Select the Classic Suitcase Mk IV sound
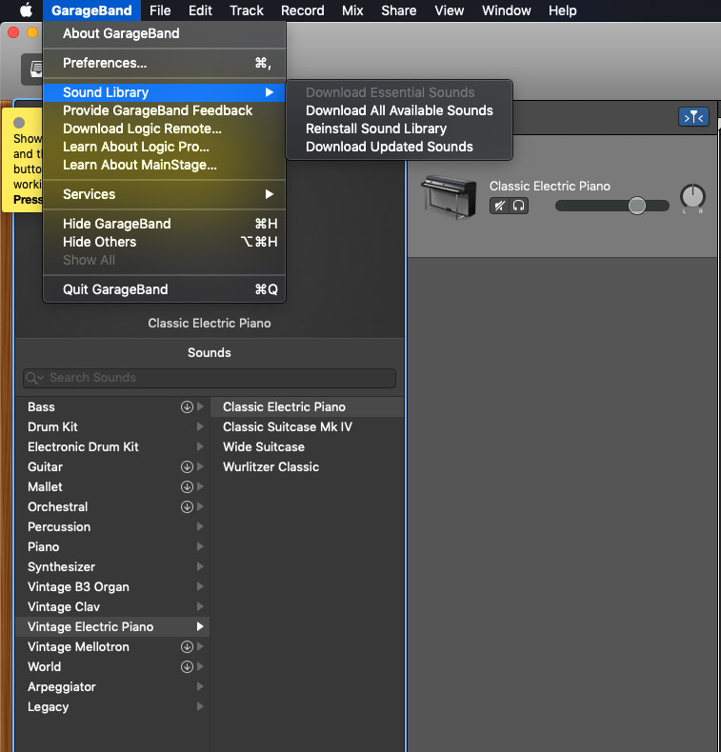Viewport: 721px width, 752px height. tap(307, 426)
